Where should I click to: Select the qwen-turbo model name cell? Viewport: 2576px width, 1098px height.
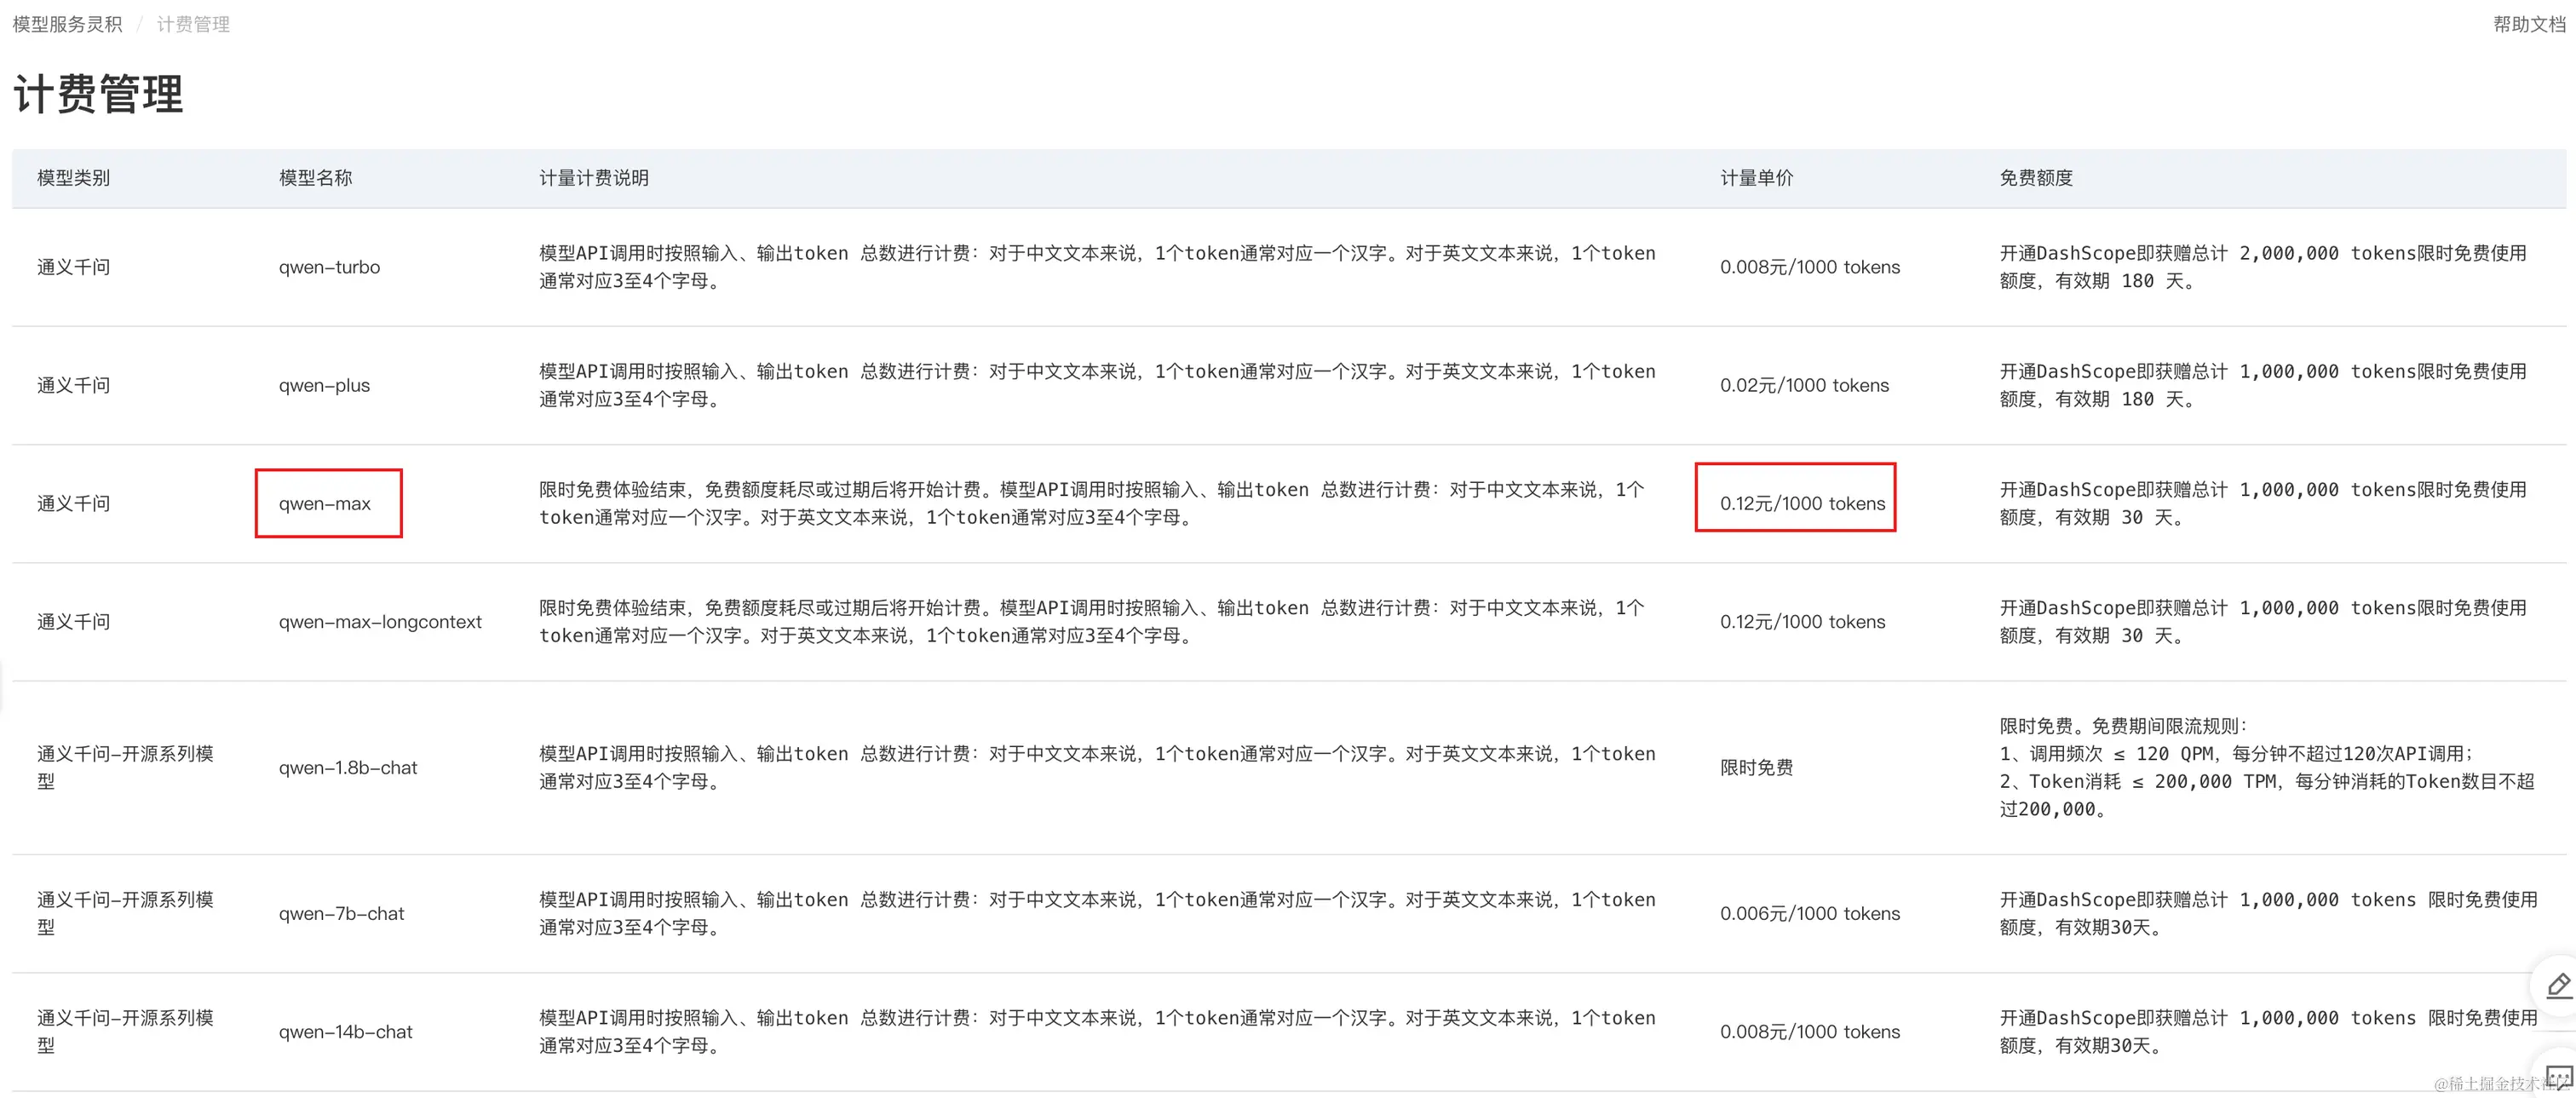pos(329,267)
